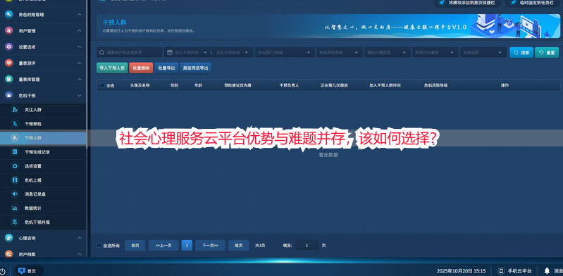Click the 预检建议优先度 column header

click(x=237, y=85)
